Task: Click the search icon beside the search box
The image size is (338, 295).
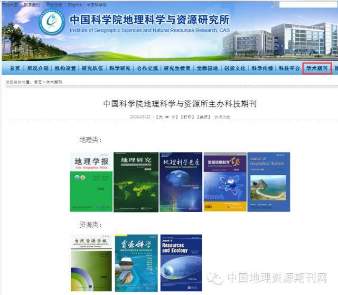Action: (275, 5)
